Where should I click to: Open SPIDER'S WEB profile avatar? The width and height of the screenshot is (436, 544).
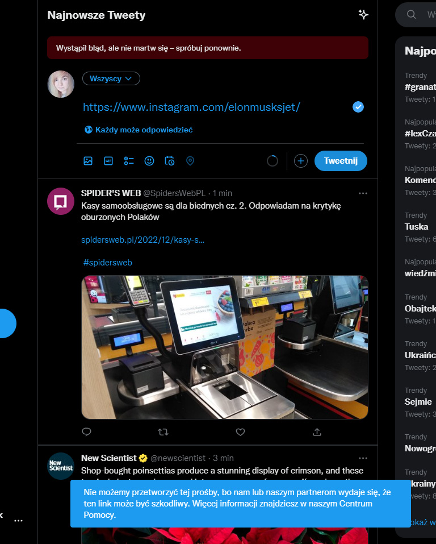coord(61,201)
